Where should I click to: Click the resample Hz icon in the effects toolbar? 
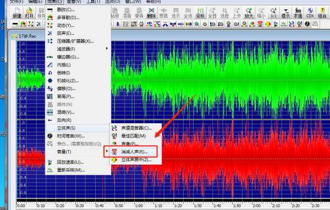click(283, 24)
